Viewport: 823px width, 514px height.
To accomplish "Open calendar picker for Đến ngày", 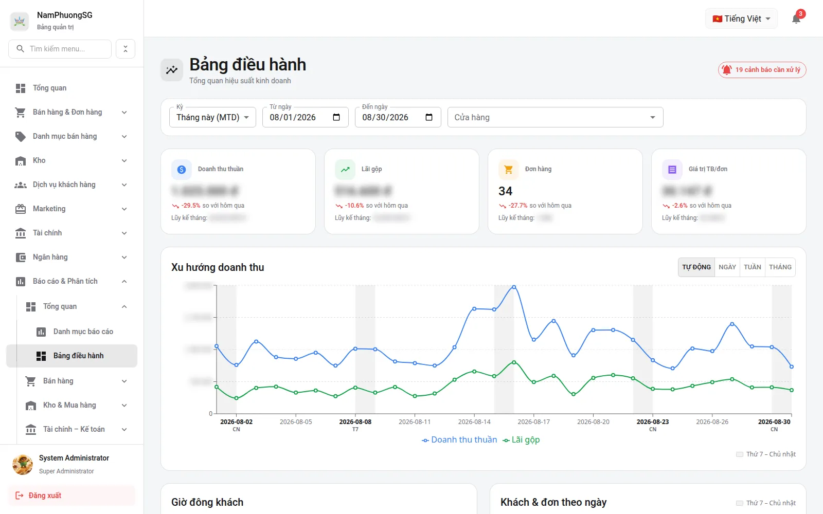I will click(429, 117).
